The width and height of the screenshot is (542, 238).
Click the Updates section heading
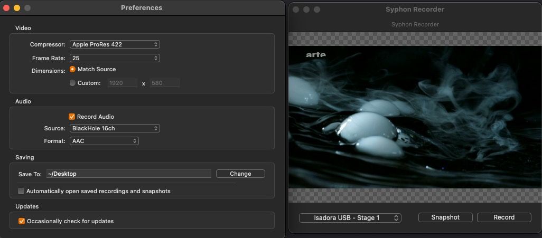27,206
